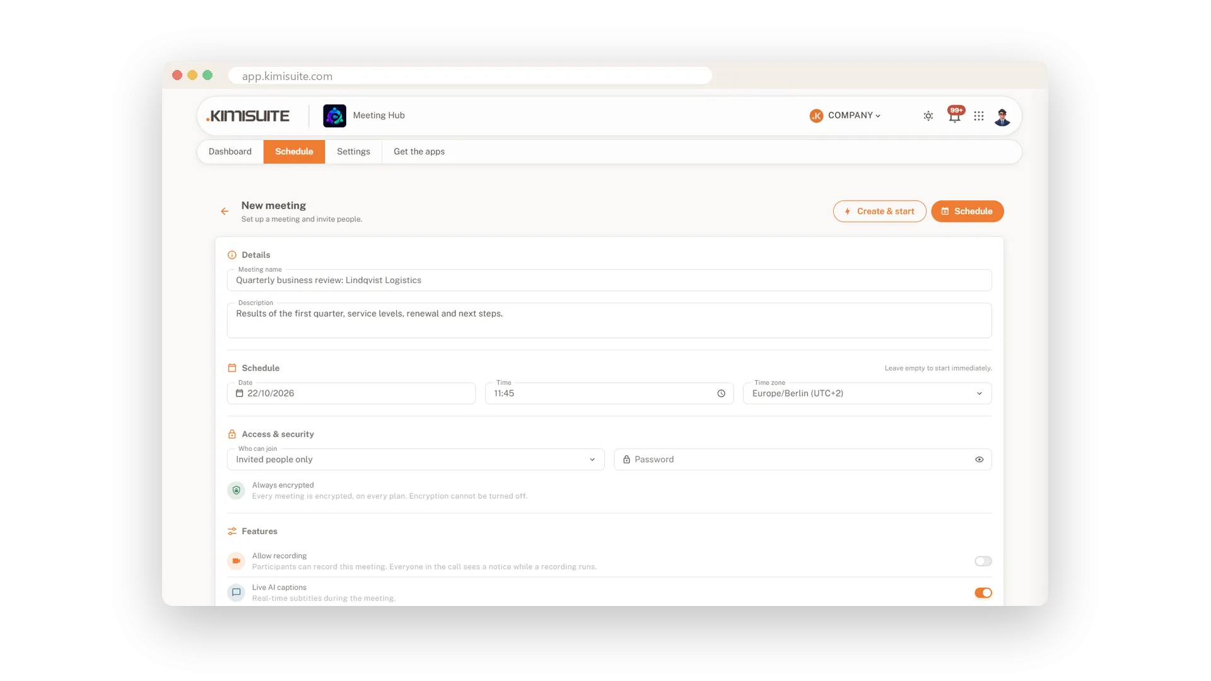Open the notifications bell with 99+ badge

pyautogui.click(x=955, y=115)
